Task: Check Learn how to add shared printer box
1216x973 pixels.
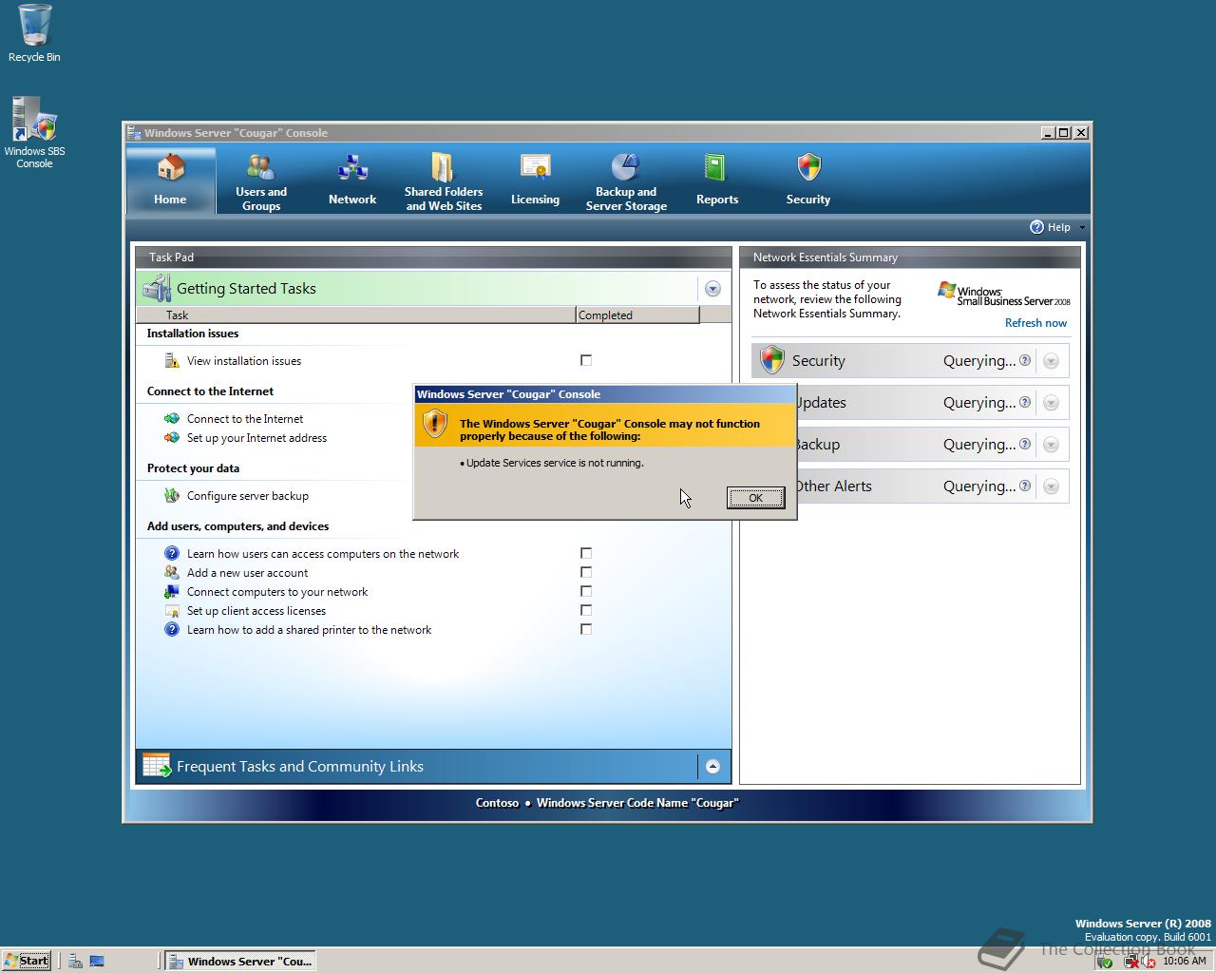Action: (586, 629)
